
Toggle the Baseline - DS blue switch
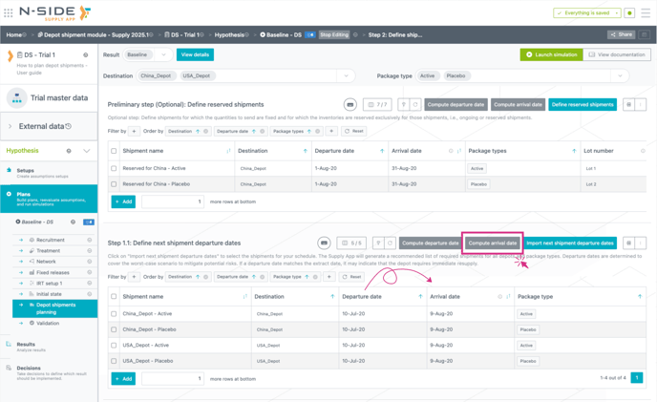point(89,222)
